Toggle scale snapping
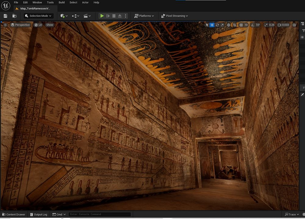 point(266,25)
